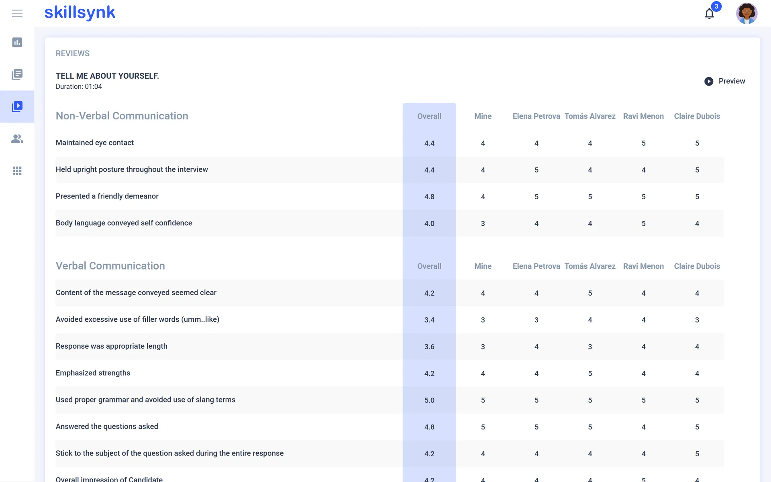This screenshot has width=771, height=482.
Task: Click Tomás Alvarez header in Verbal Communication
Action: 590,266
